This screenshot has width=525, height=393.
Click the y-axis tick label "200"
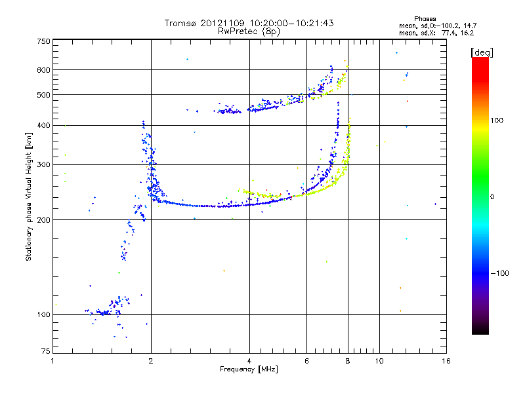click(x=43, y=220)
